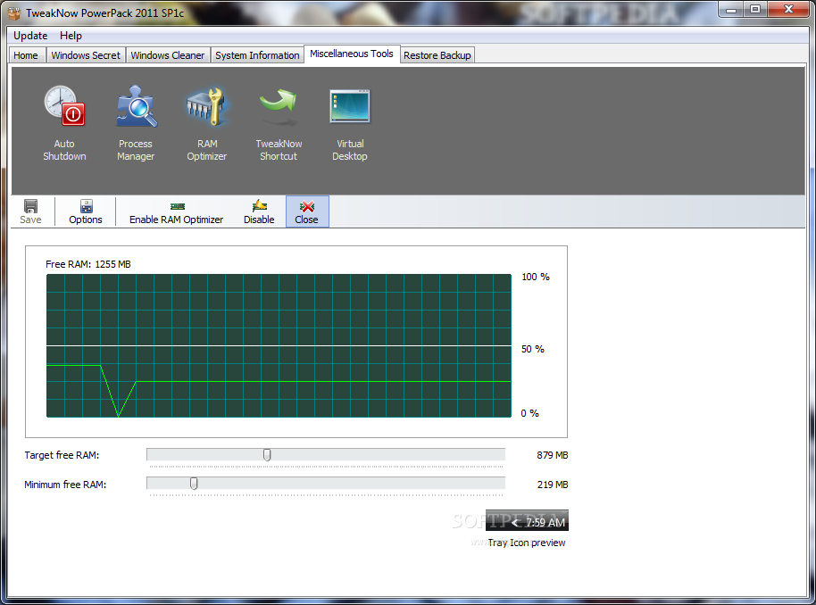
Task: Click the 'Free RAM: 1255 MB' text
Action: (x=88, y=264)
